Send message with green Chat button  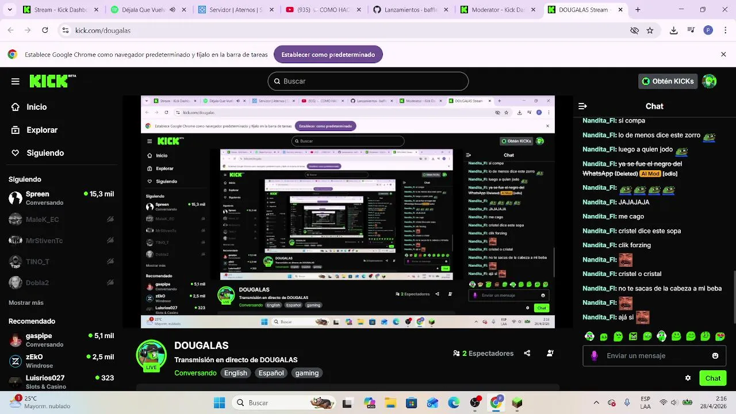[x=713, y=378]
